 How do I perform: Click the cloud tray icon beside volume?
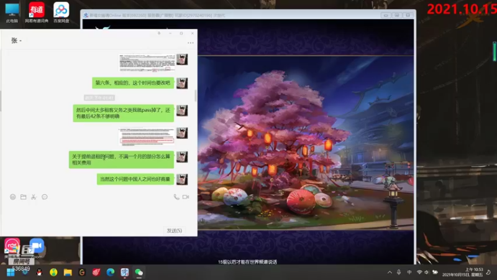(435, 273)
